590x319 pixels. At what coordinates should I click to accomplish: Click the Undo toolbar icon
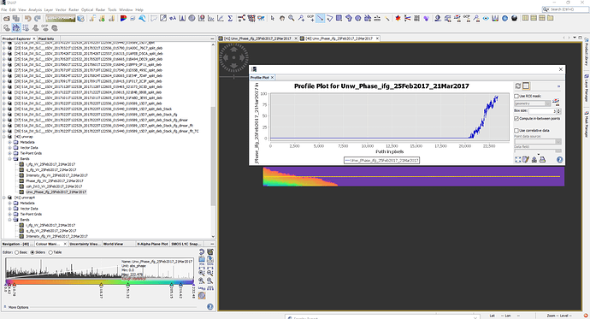point(28,18)
